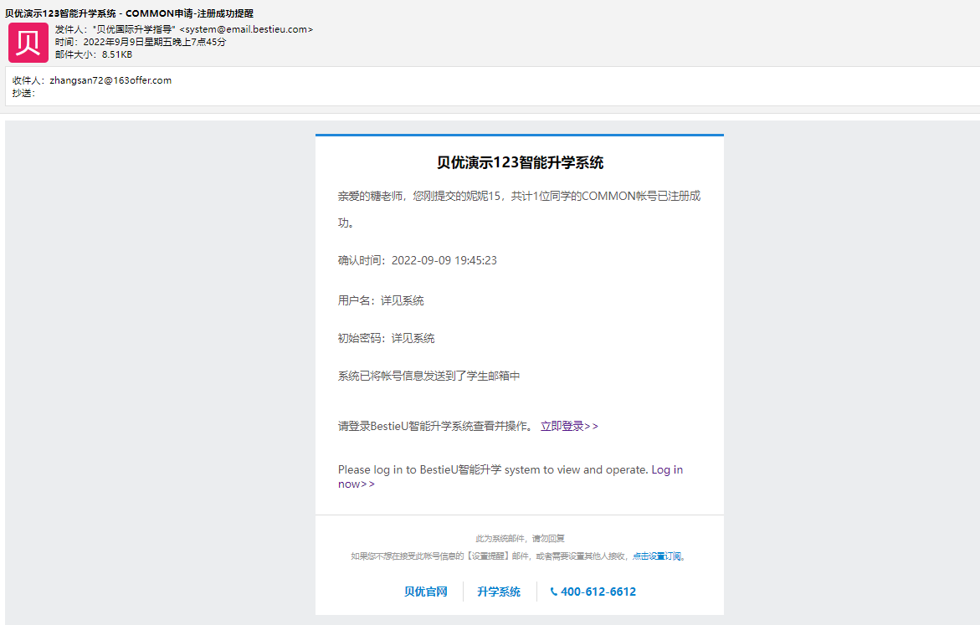Click the 初始密码：详见系统 line

[x=387, y=338]
